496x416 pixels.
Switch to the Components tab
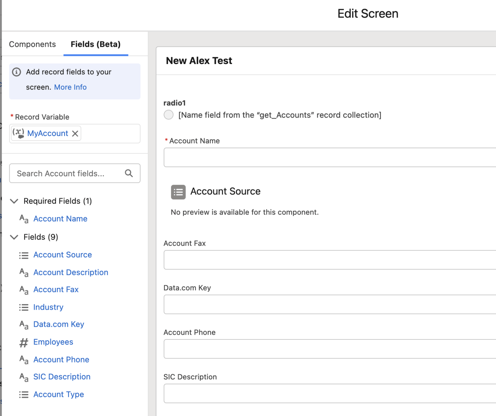[32, 44]
